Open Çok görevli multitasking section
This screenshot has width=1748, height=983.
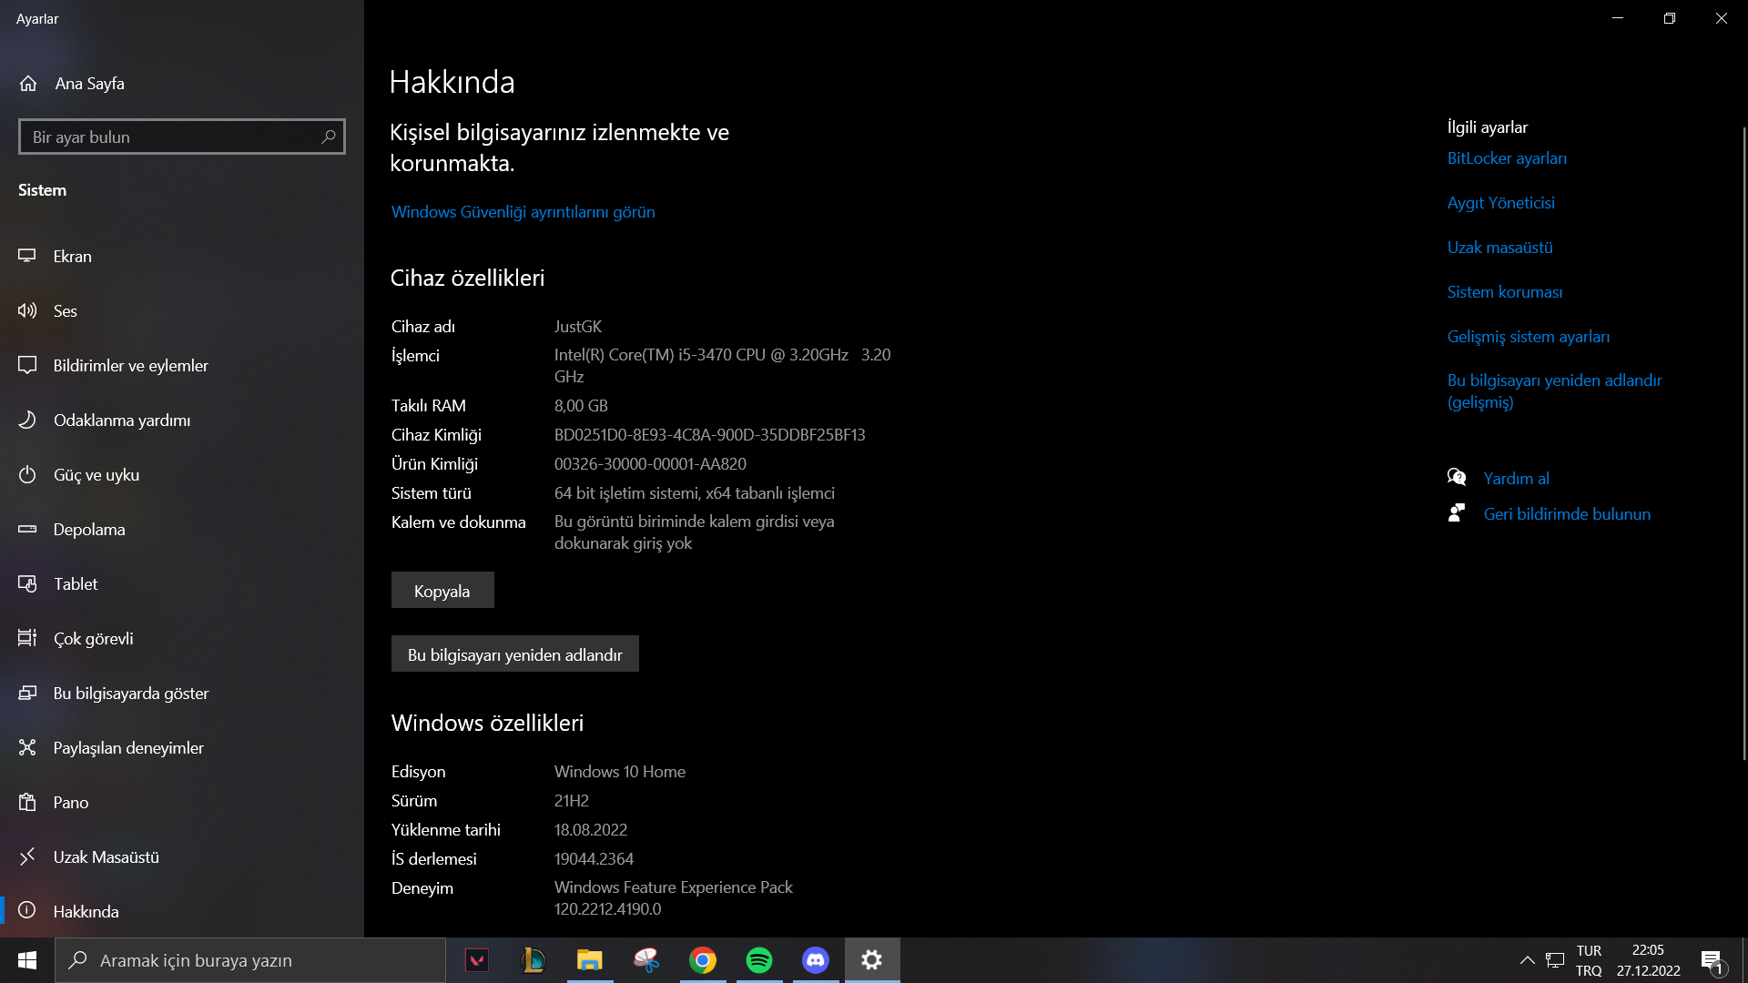(93, 638)
